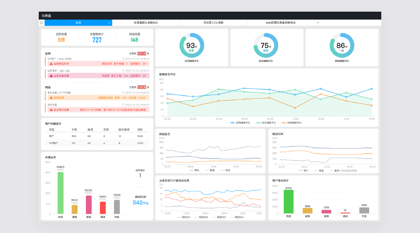Viewport: 420px width, 233px height.
Task: Click the green 快速 bar in 用户请求统计
Action: 288,201
